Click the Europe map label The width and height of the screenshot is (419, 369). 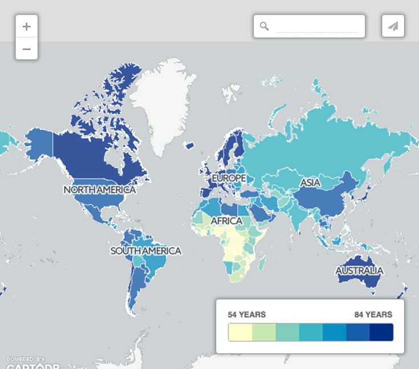coord(229,178)
